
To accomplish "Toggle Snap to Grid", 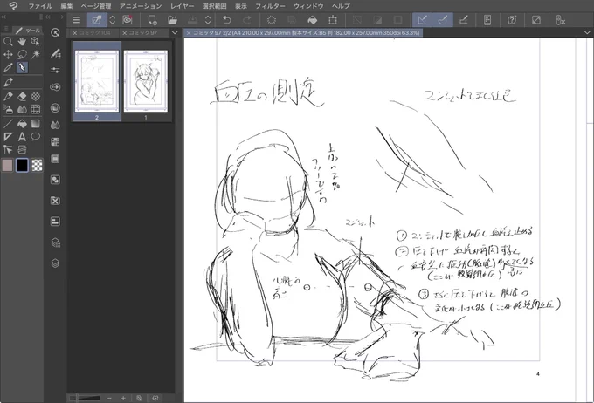I will coord(463,20).
